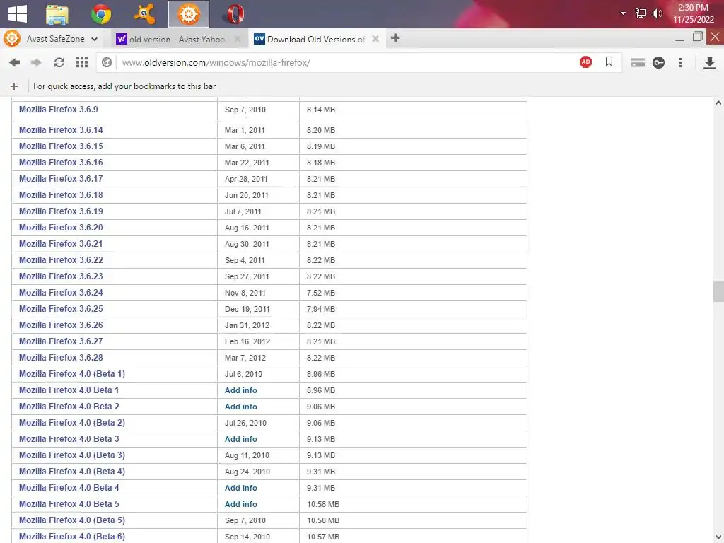
Task: Open the volume control tray icon
Action: click(657, 13)
